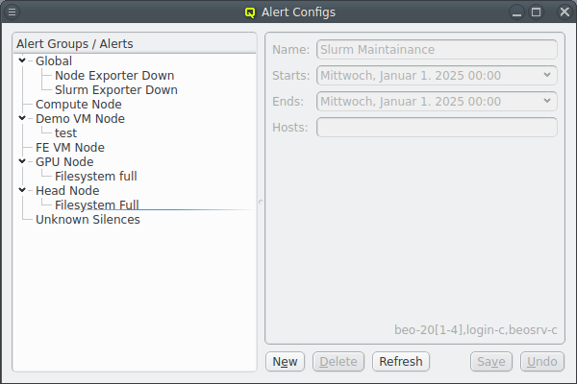Open the Ends date dropdown
The width and height of the screenshot is (577, 384).
[547, 101]
